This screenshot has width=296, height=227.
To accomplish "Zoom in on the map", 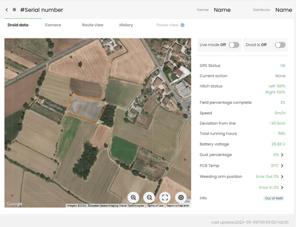I will [x=133, y=197].
